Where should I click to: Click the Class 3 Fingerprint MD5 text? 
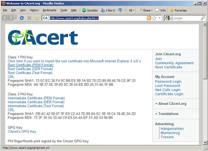(60, 118)
